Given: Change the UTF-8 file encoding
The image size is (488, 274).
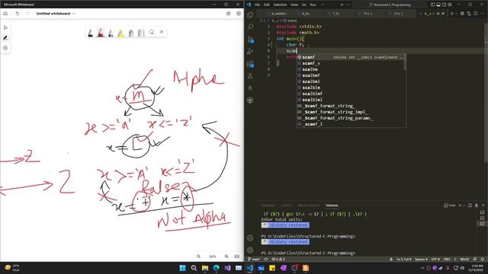Looking at the screenshot, I should [435, 259].
